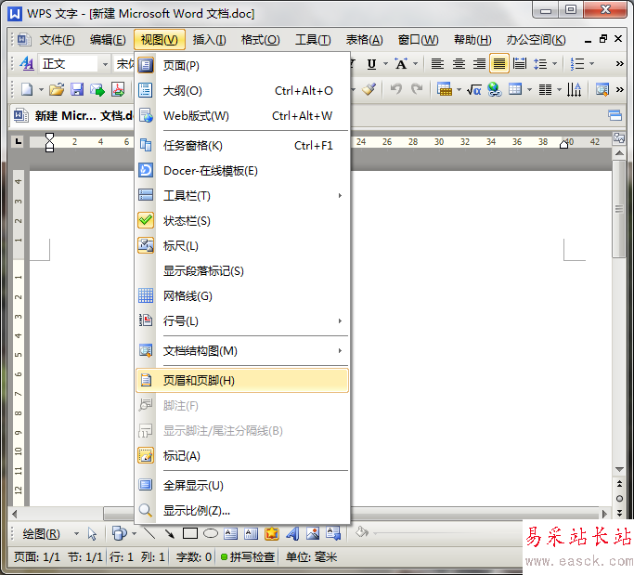
Task: Click the vertical scrollbar down arrow
Action: click(x=619, y=469)
